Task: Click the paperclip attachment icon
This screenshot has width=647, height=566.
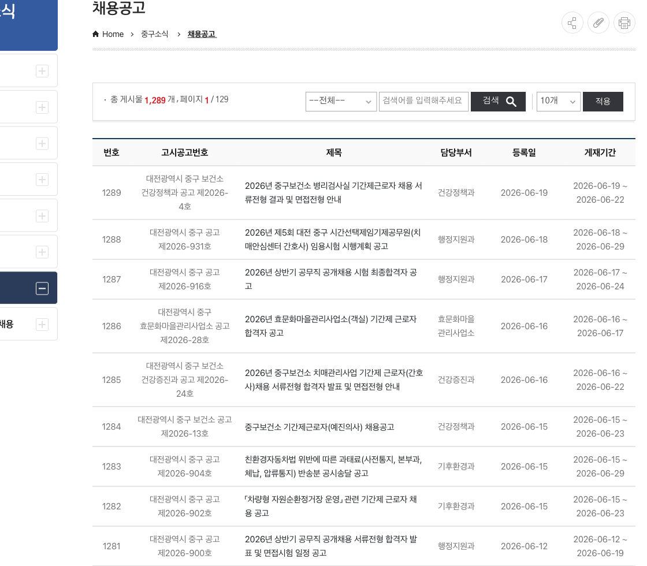Action: 598,23
